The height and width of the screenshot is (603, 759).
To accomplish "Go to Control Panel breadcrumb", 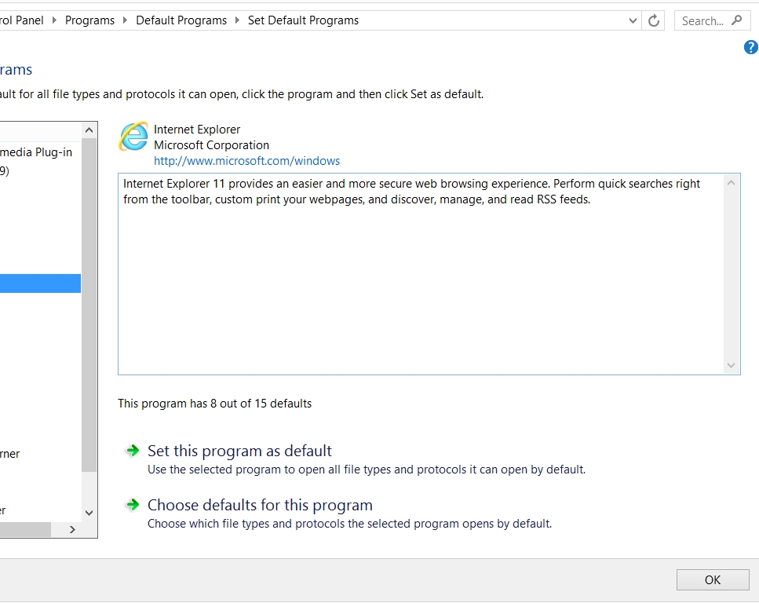I will tap(22, 20).
